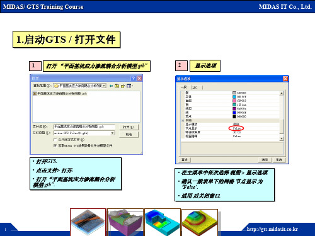Viewport: 315px width, 236px height.
Task: Open the terrain with orange band thumbnail
Action: [x=88, y=222]
